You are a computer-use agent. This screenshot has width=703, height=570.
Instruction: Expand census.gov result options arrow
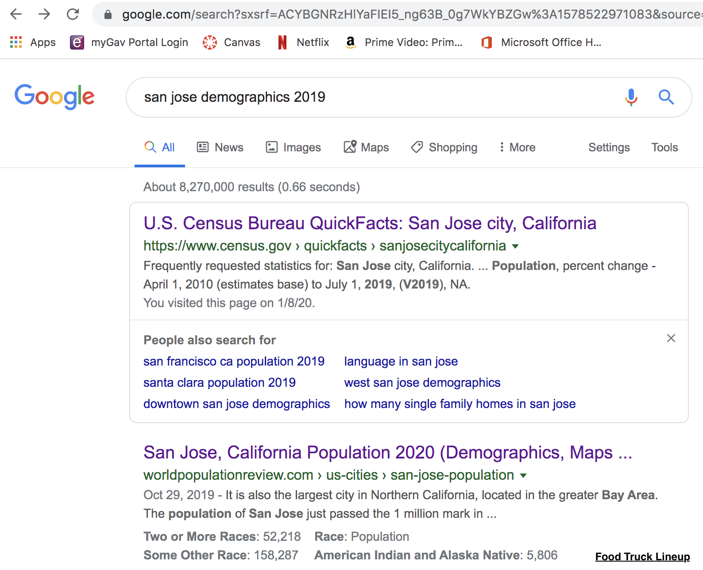coord(515,246)
